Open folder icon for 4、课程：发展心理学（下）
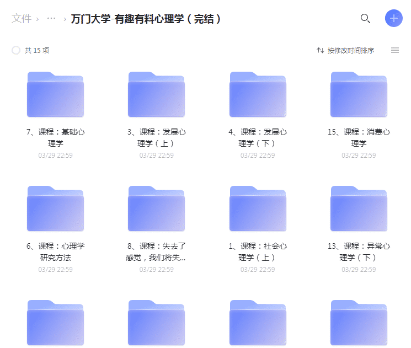Viewport: 411px width, 348px height. click(258, 95)
